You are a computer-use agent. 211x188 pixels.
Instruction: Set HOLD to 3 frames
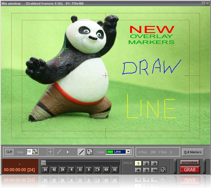[x=155, y=163]
